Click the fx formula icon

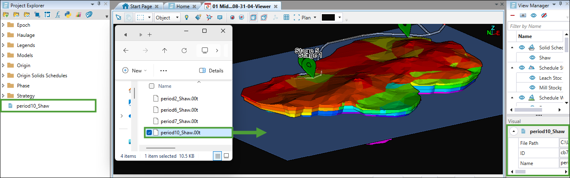(x=57, y=15)
